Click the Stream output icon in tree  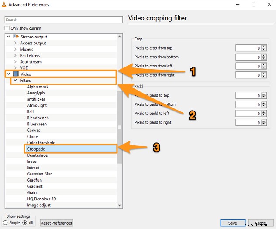(16, 37)
